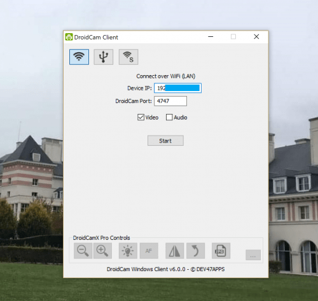Switch to USB connection mode

[x=104, y=57]
